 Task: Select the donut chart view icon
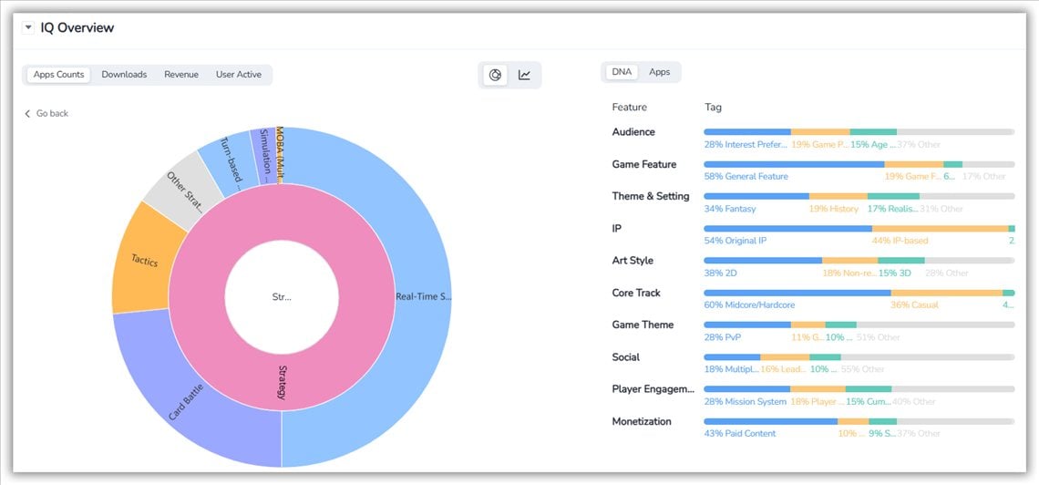[494, 75]
